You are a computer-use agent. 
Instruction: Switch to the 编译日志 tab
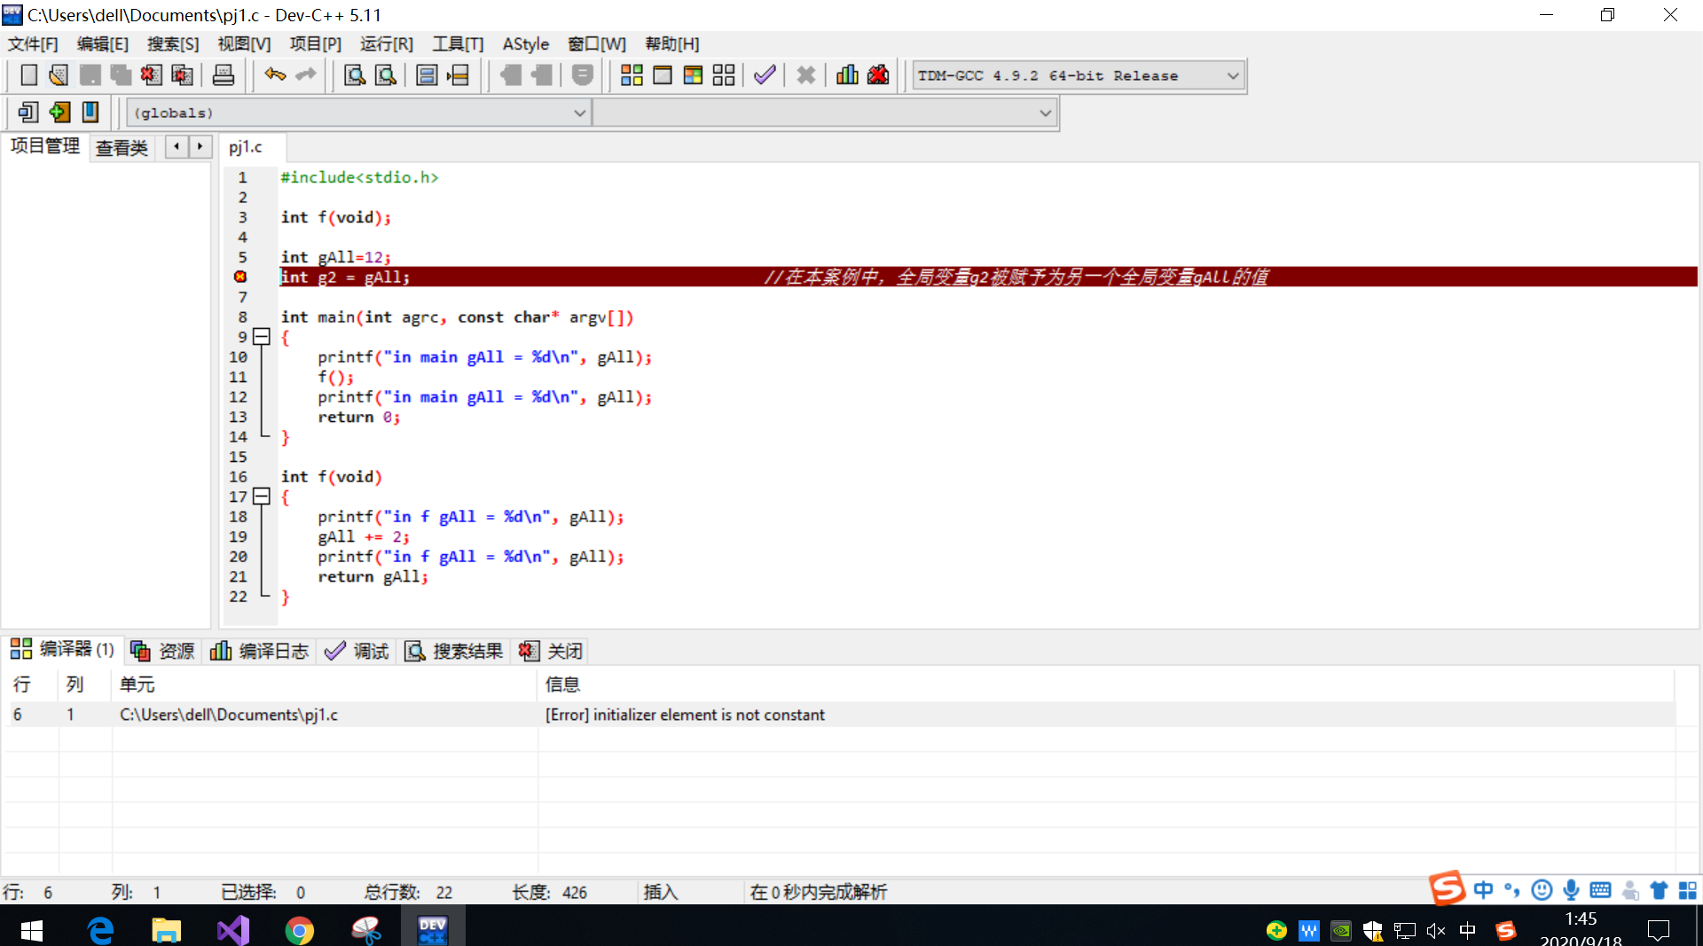pos(259,651)
